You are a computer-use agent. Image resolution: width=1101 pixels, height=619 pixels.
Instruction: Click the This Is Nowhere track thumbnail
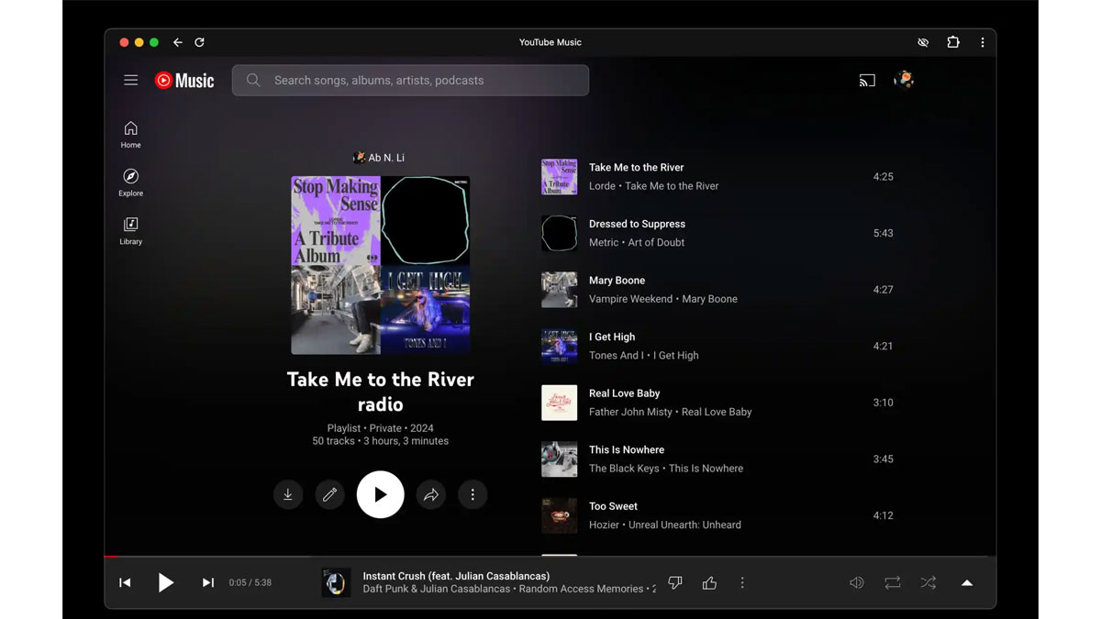point(559,459)
